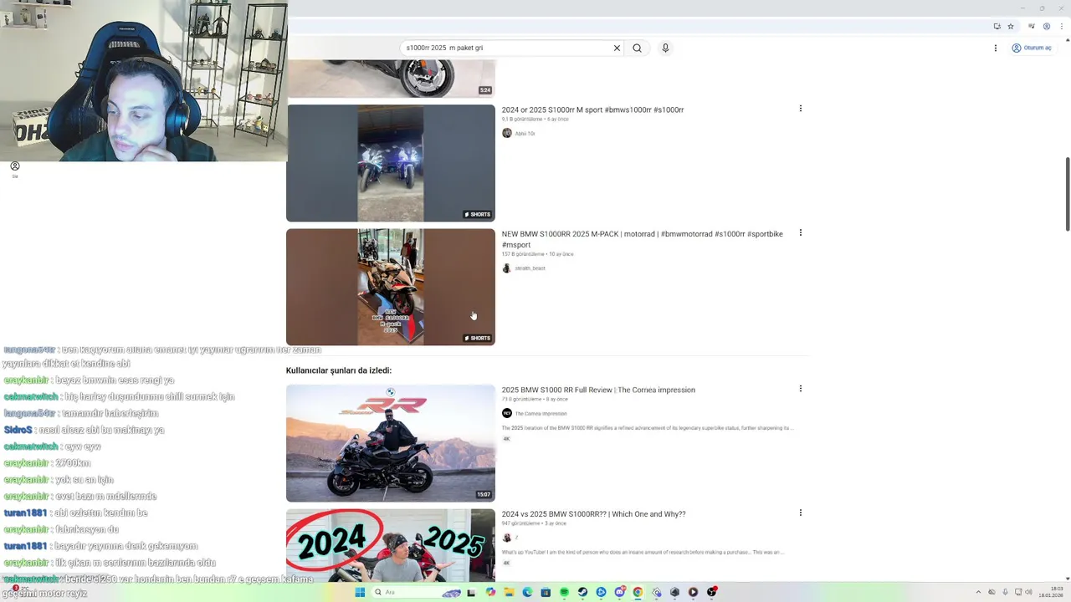Click the Oturum aç sign-in button
The width and height of the screenshot is (1071, 602).
click(1032, 48)
